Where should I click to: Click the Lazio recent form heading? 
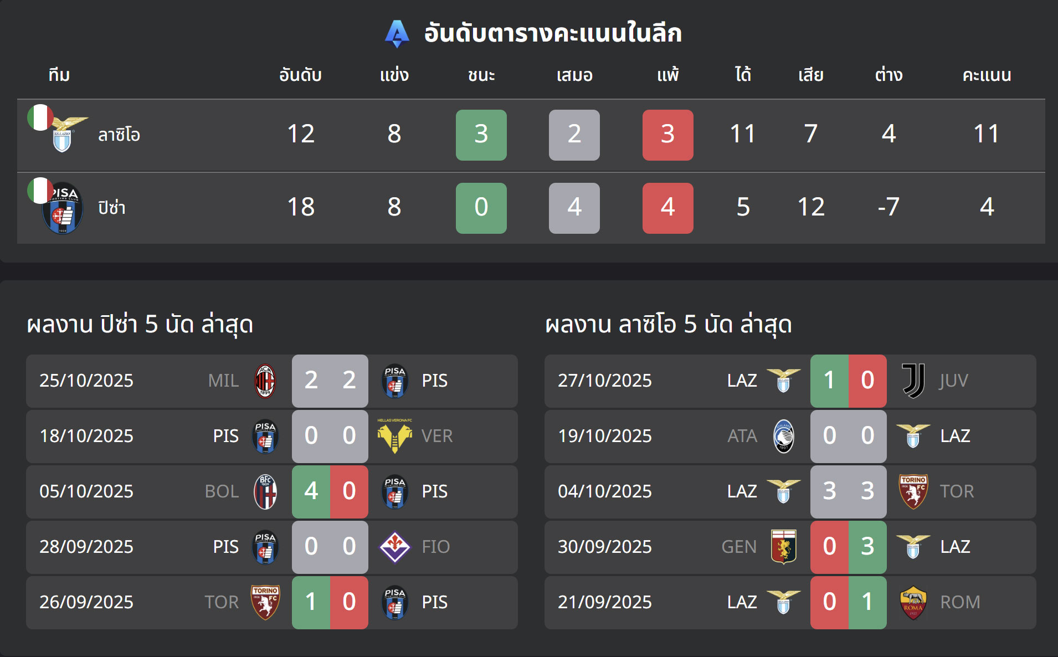click(x=667, y=325)
